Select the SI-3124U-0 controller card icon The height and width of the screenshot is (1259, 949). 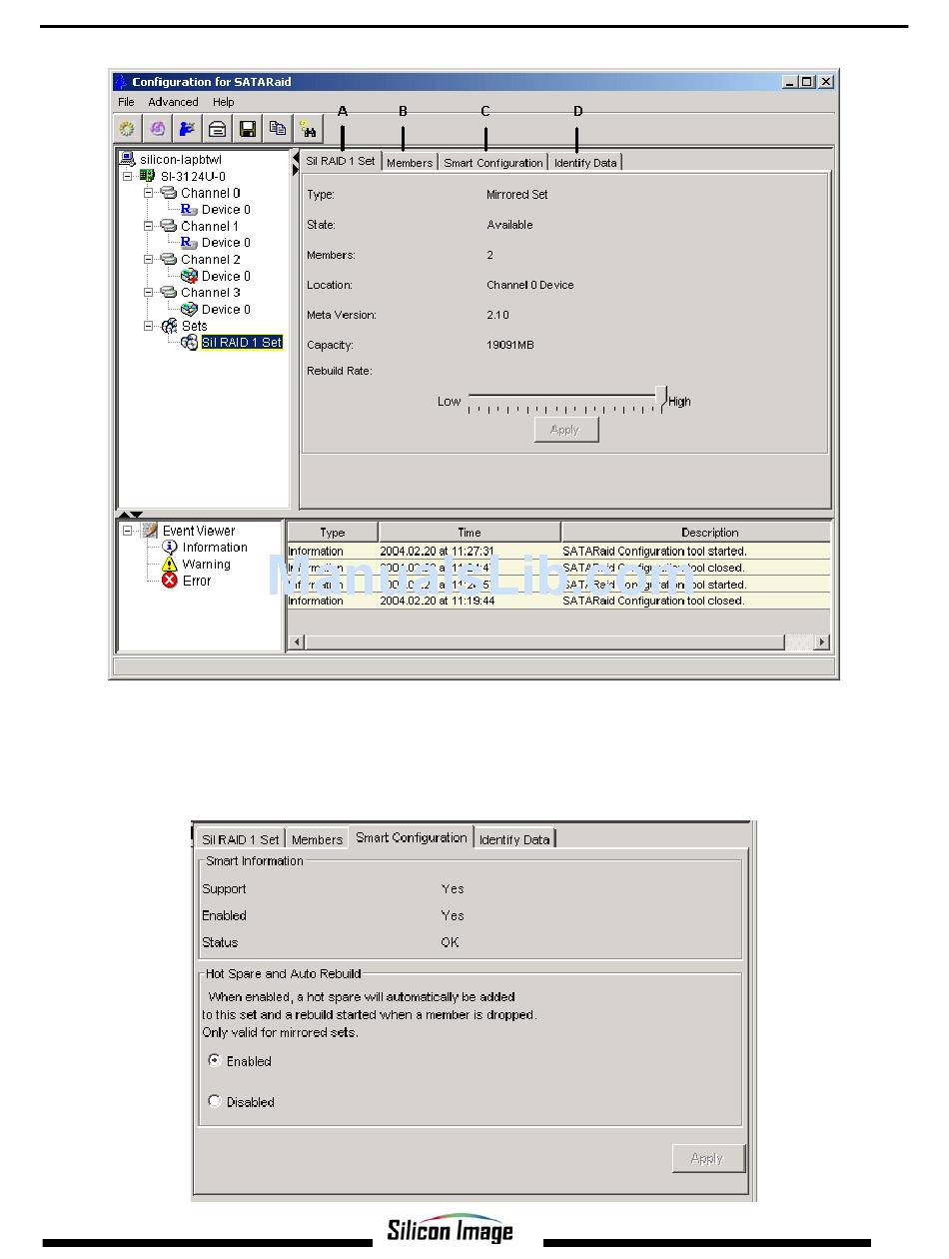(148, 176)
